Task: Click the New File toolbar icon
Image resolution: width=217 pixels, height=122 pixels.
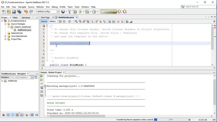Action: click(x=4, y=12)
